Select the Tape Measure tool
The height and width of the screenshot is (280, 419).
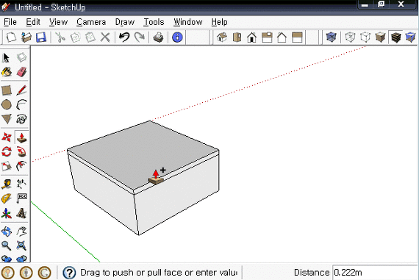click(x=7, y=184)
